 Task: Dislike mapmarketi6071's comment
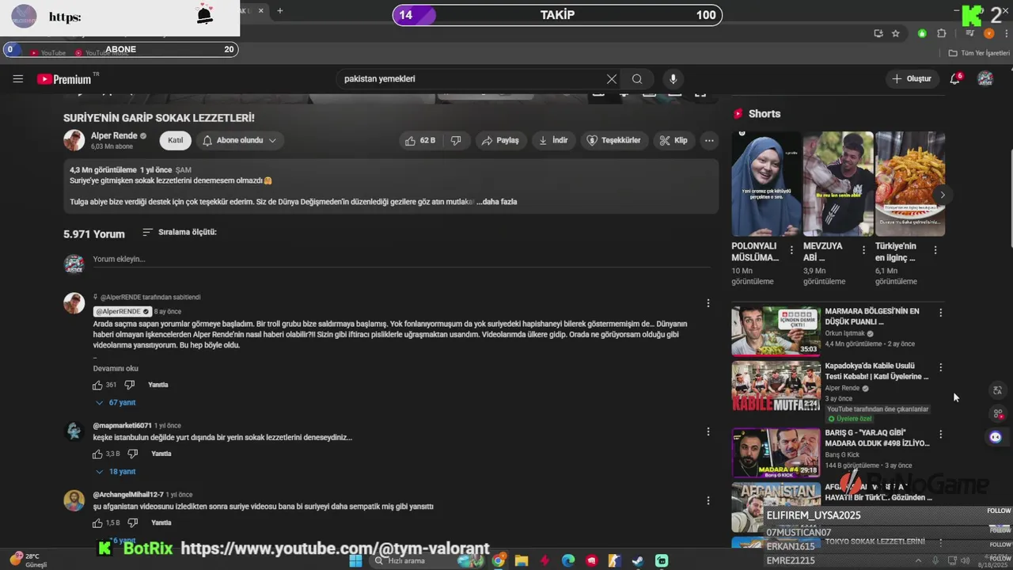pos(133,454)
